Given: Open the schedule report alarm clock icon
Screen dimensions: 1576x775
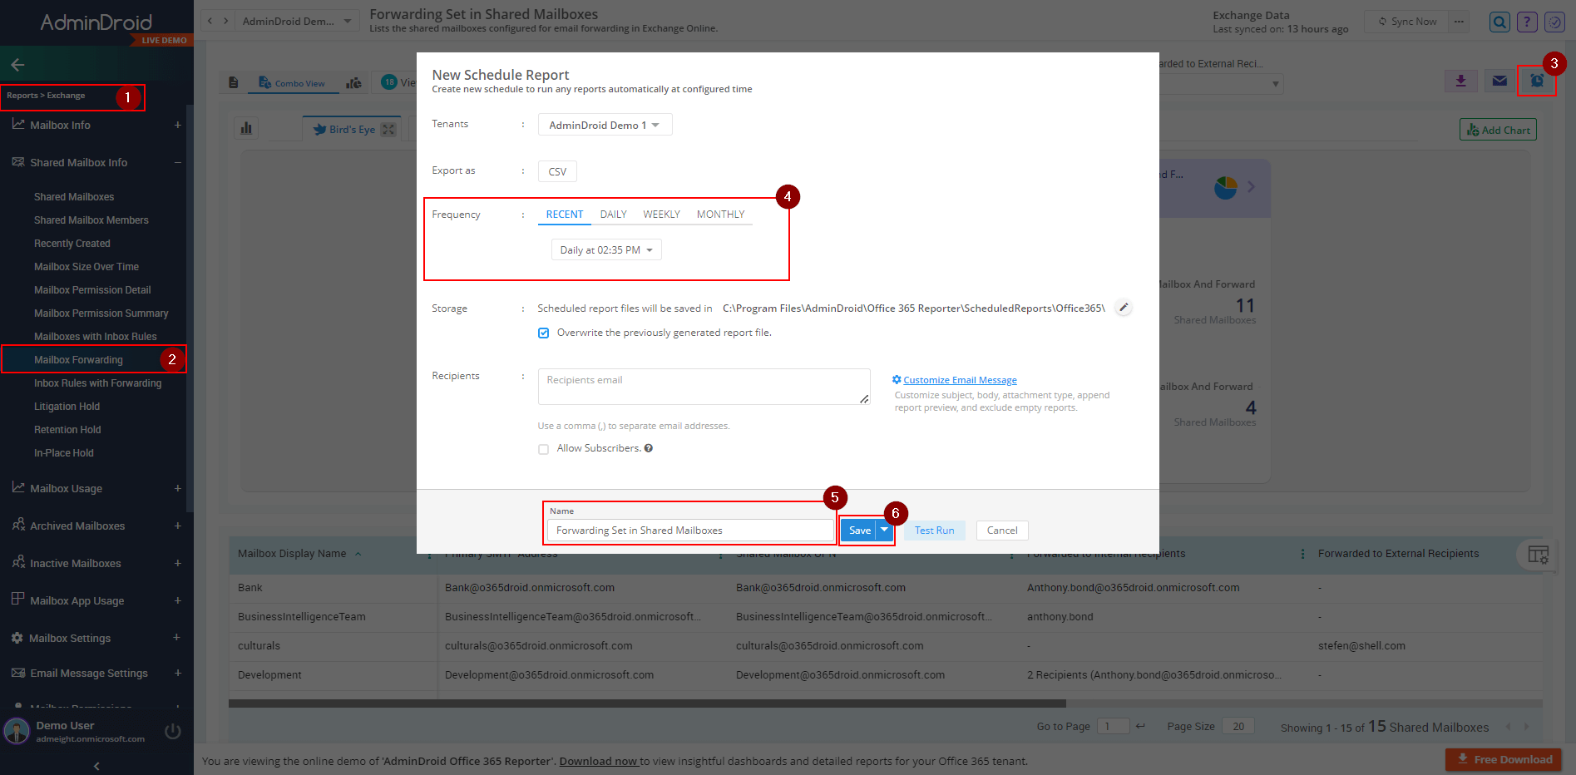Looking at the screenshot, I should coord(1537,81).
